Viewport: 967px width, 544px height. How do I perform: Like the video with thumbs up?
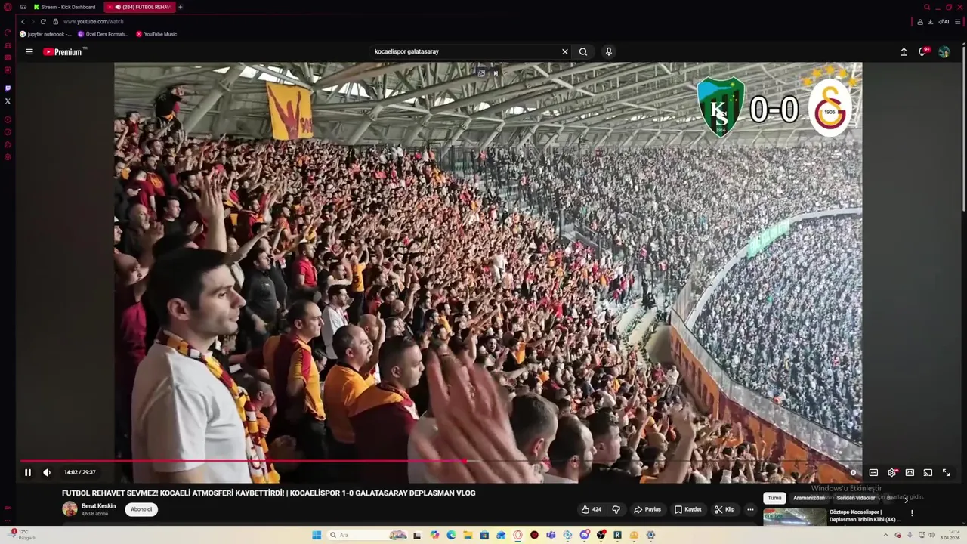pyautogui.click(x=592, y=509)
